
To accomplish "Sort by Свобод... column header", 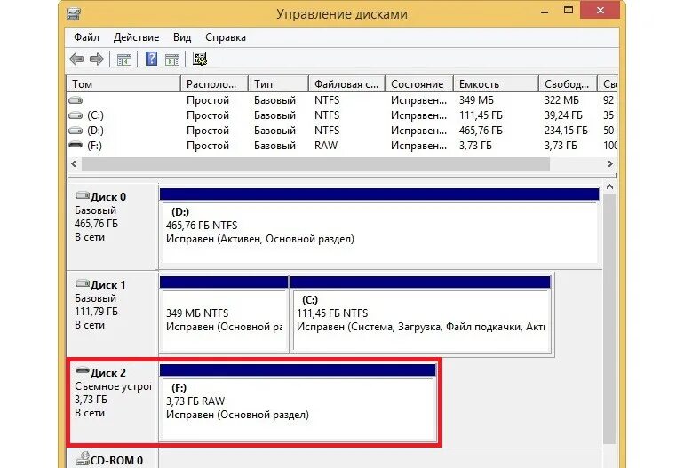I will point(568,83).
